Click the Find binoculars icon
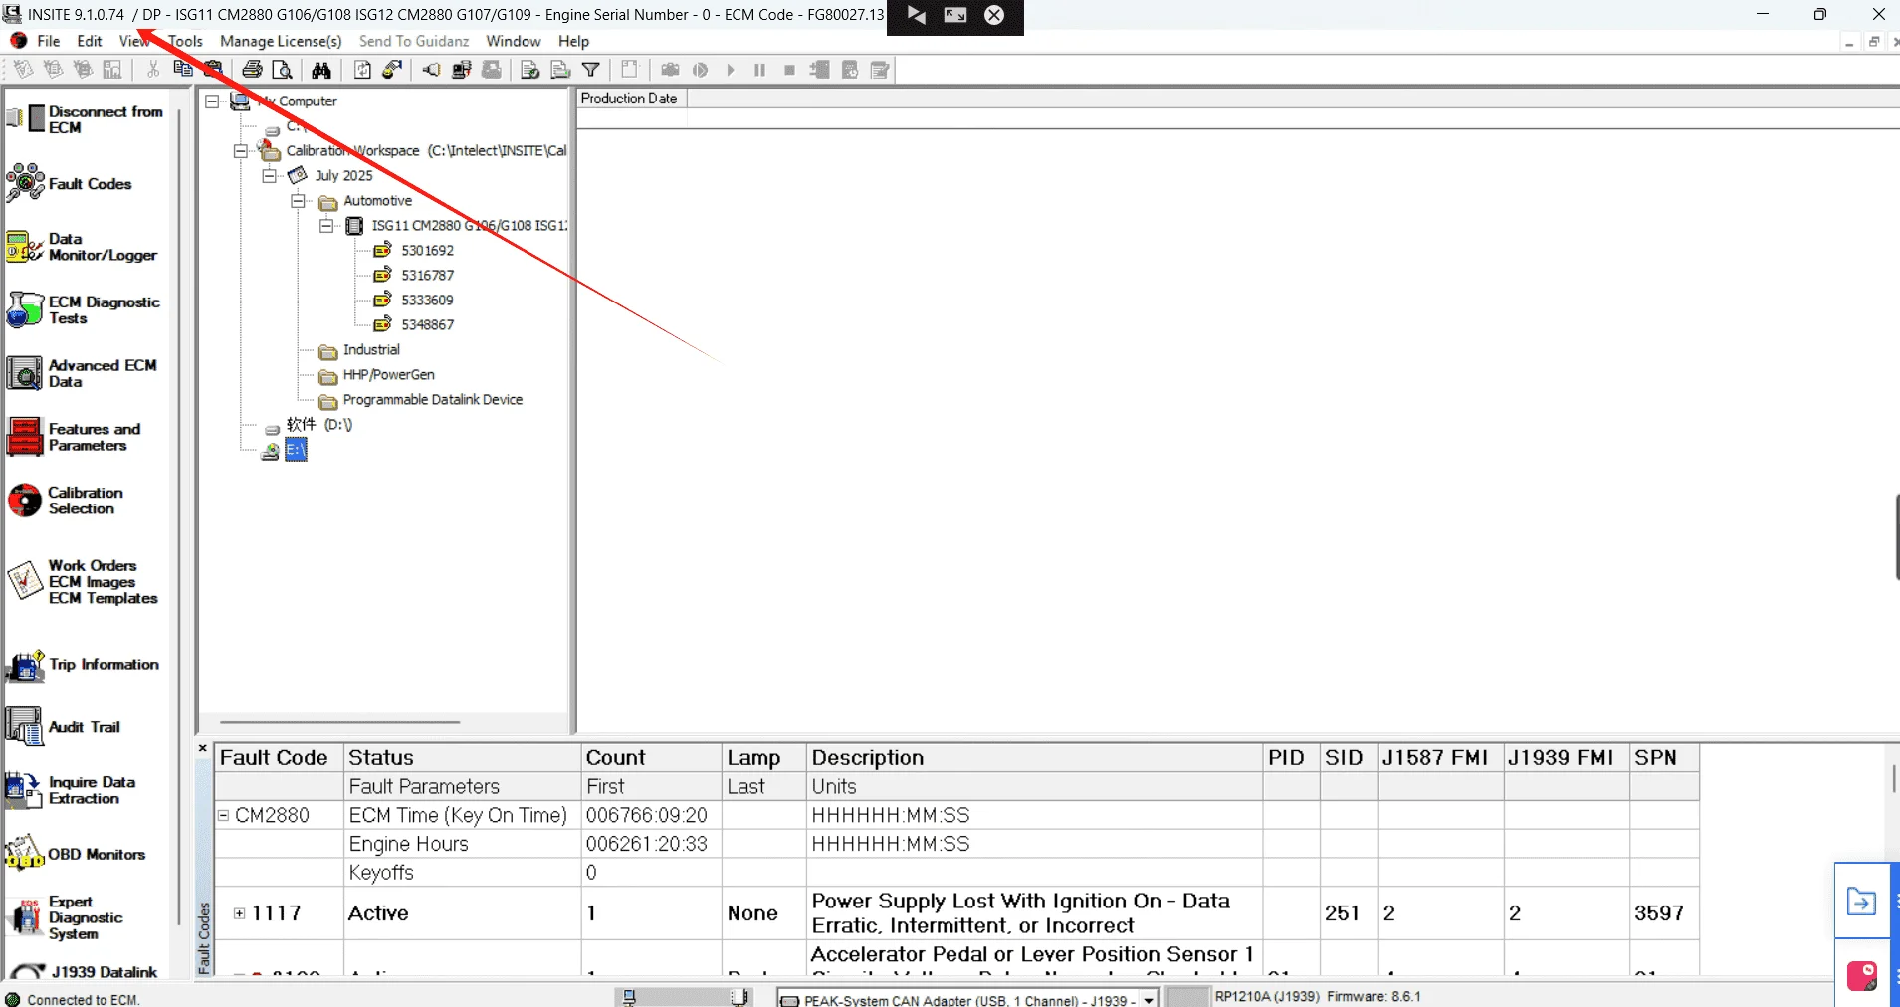Screen dimensions: 1900x1007 tap(321, 70)
